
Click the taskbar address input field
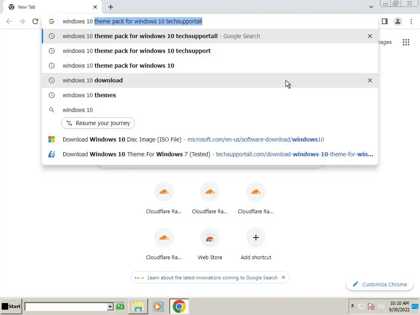(66, 306)
